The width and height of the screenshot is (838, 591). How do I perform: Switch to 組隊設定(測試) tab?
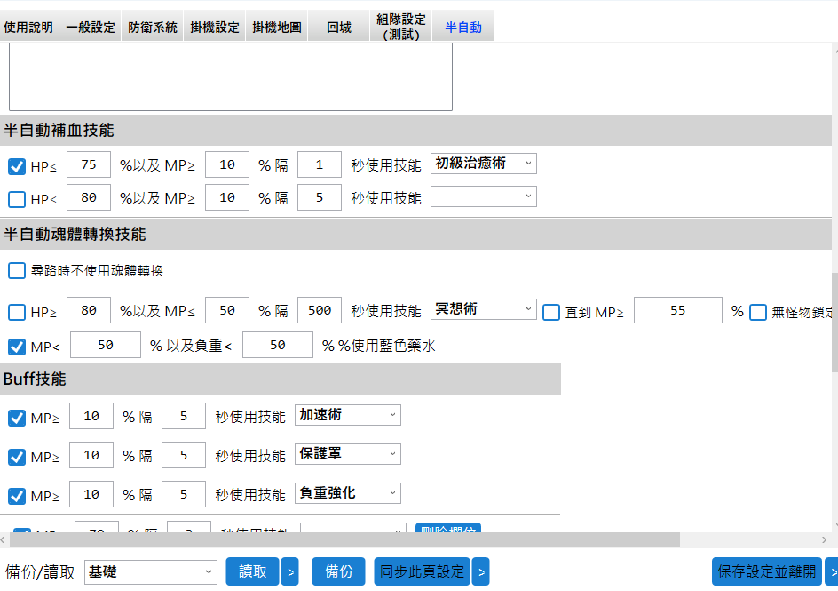[401, 27]
